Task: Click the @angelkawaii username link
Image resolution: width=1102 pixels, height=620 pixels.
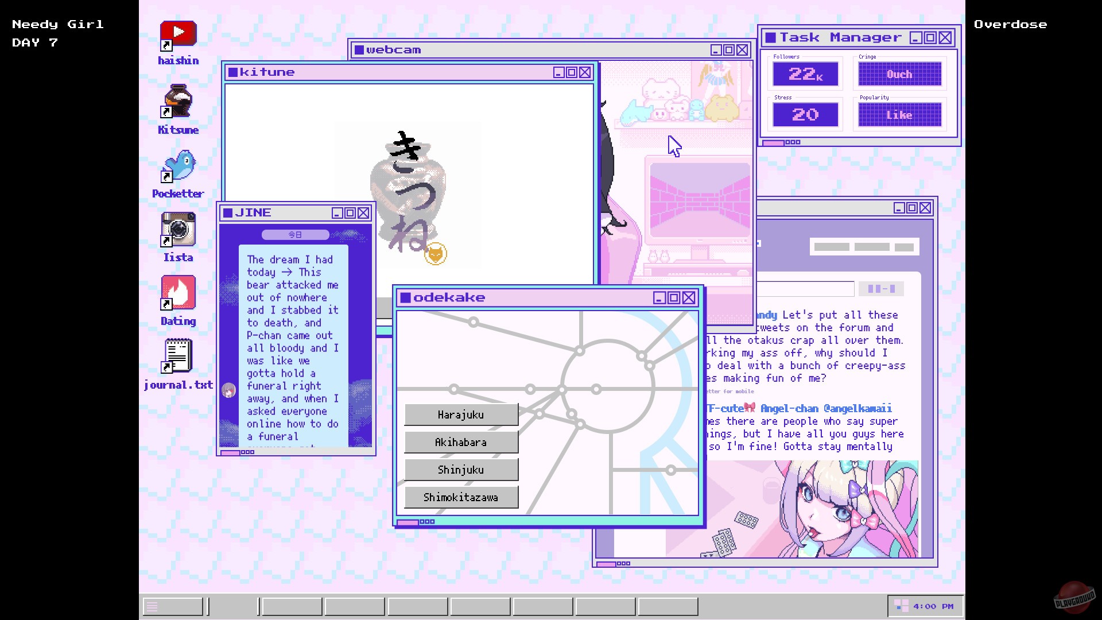Action: [857, 409]
